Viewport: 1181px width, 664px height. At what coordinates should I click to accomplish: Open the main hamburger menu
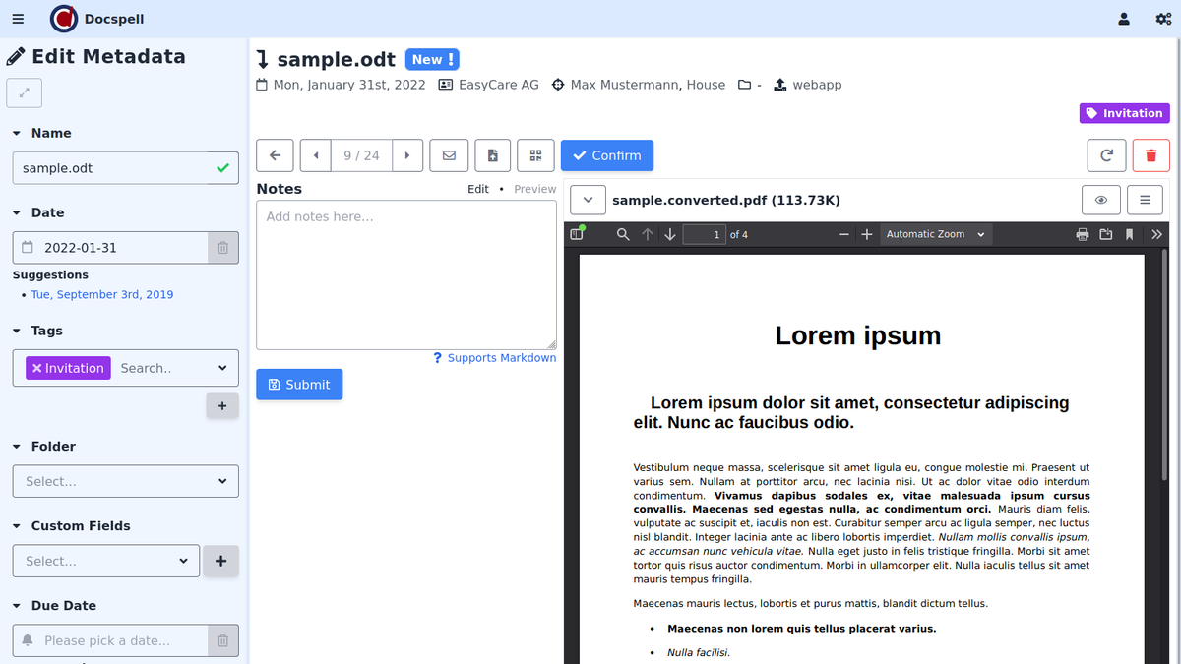(x=18, y=19)
